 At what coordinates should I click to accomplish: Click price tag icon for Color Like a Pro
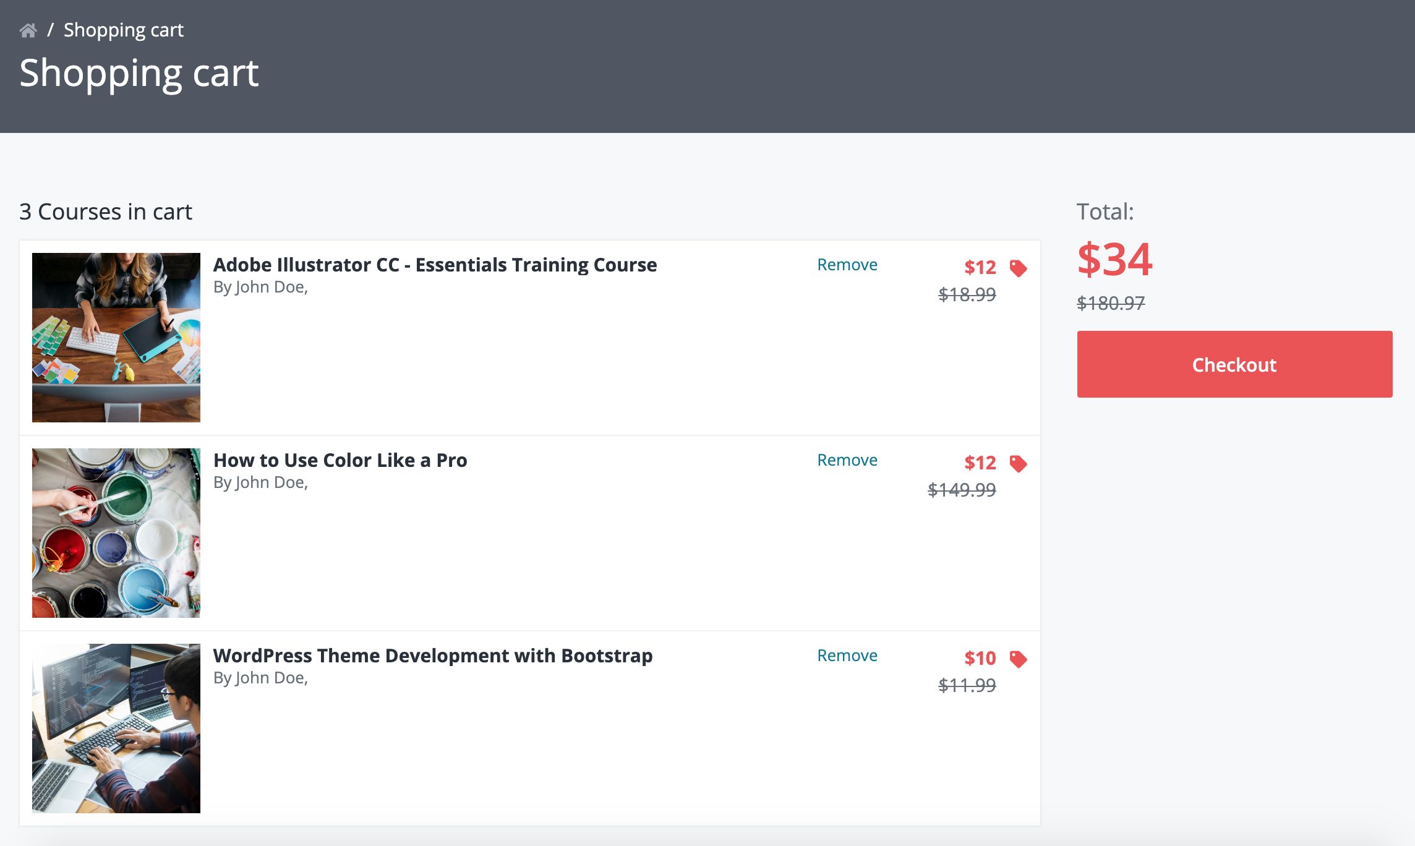tap(1018, 464)
